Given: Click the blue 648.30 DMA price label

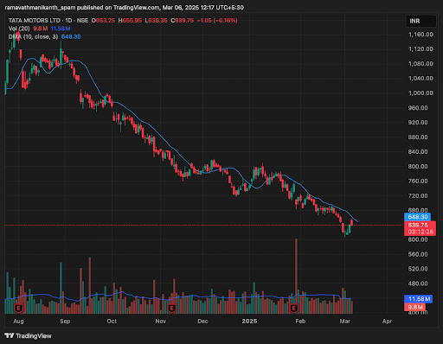Looking at the screenshot, I should point(418,217).
